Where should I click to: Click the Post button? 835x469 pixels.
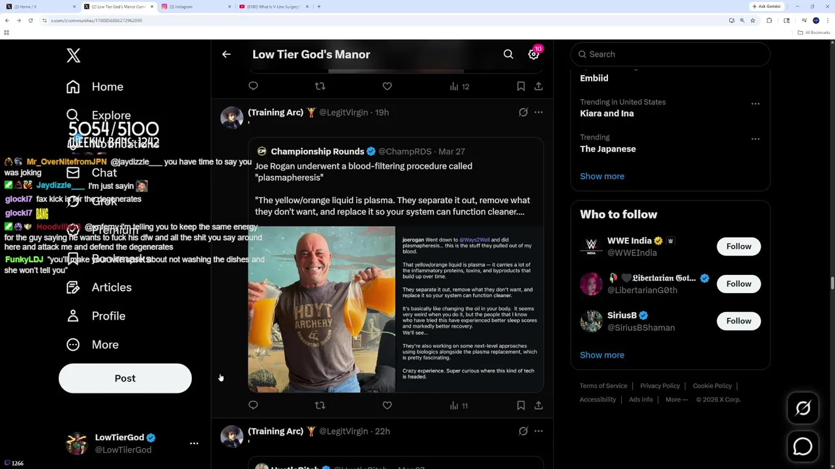[x=125, y=378]
